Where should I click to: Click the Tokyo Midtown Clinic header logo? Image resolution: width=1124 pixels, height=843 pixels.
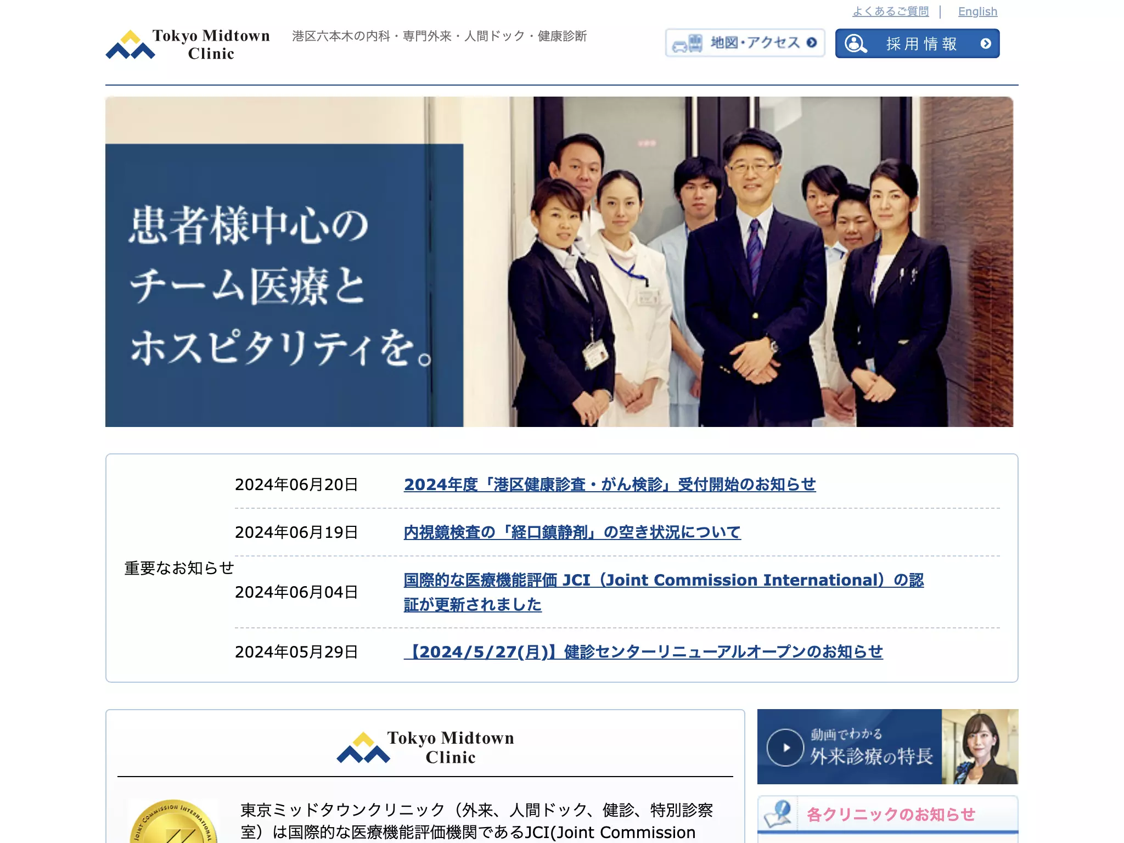188,44
